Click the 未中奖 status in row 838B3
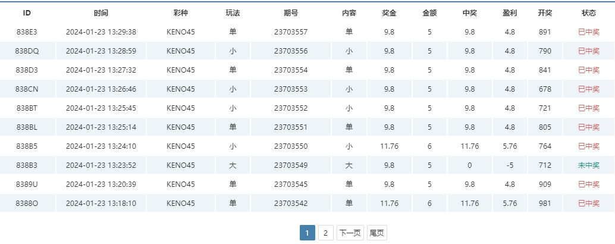The height and width of the screenshot is (244, 615). click(x=589, y=165)
